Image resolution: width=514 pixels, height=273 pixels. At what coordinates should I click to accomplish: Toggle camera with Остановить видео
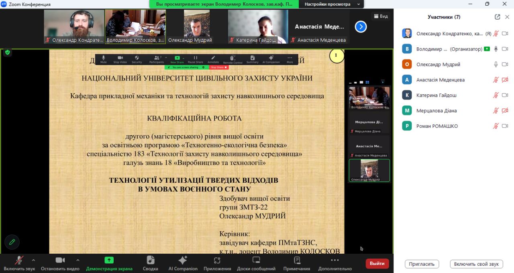point(60,263)
